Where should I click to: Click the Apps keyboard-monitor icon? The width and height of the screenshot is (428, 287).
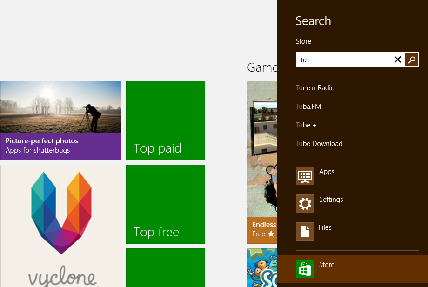coord(305,176)
